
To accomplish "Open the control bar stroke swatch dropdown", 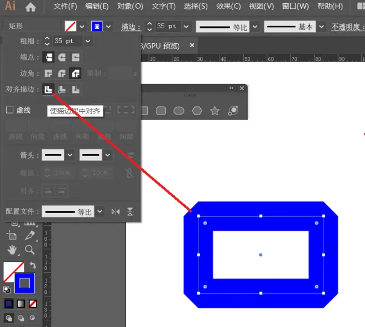I will coord(108,27).
